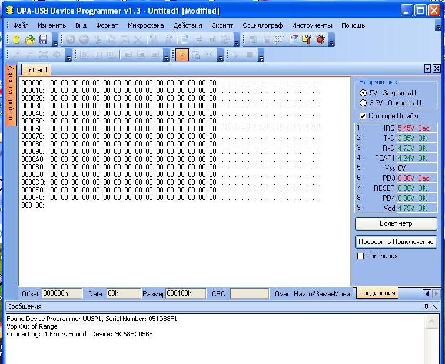
Task: Click the Fill with 00 icon
Action: 212,39
